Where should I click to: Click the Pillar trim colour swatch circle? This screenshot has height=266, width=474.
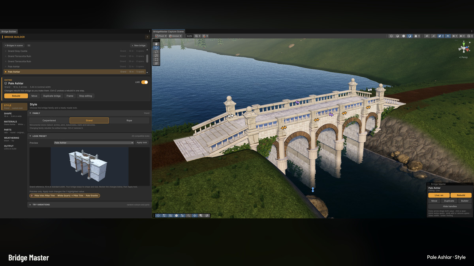click(x=32, y=195)
